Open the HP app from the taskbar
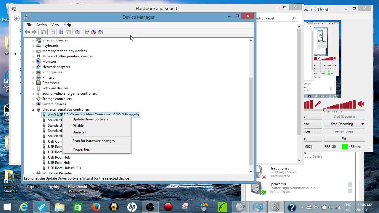The width and height of the screenshot is (379, 213). [132, 207]
